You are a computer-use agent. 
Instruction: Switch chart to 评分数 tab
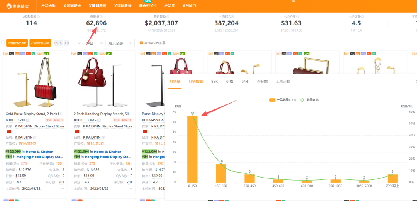[x=262, y=81]
